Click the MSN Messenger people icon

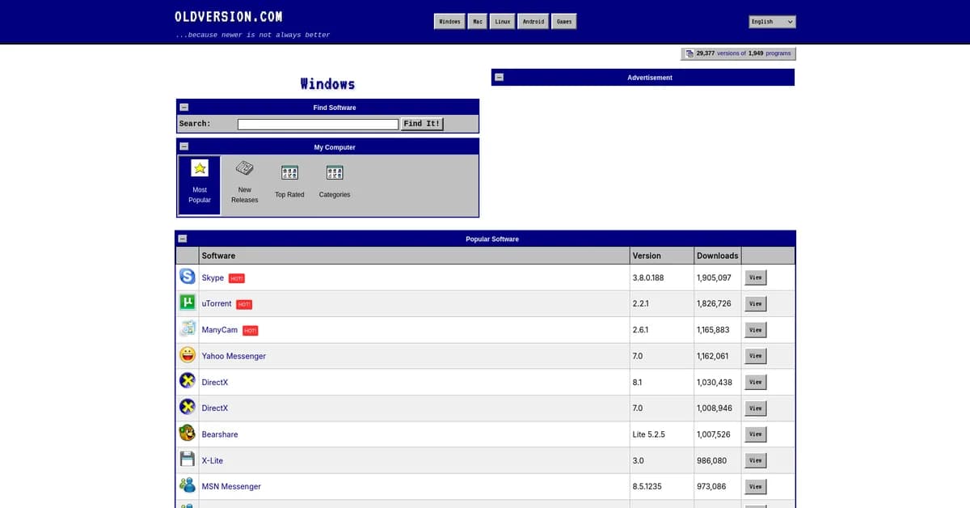pos(188,485)
